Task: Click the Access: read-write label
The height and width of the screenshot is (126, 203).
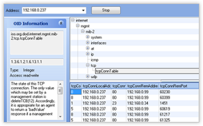Action: click(24, 75)
